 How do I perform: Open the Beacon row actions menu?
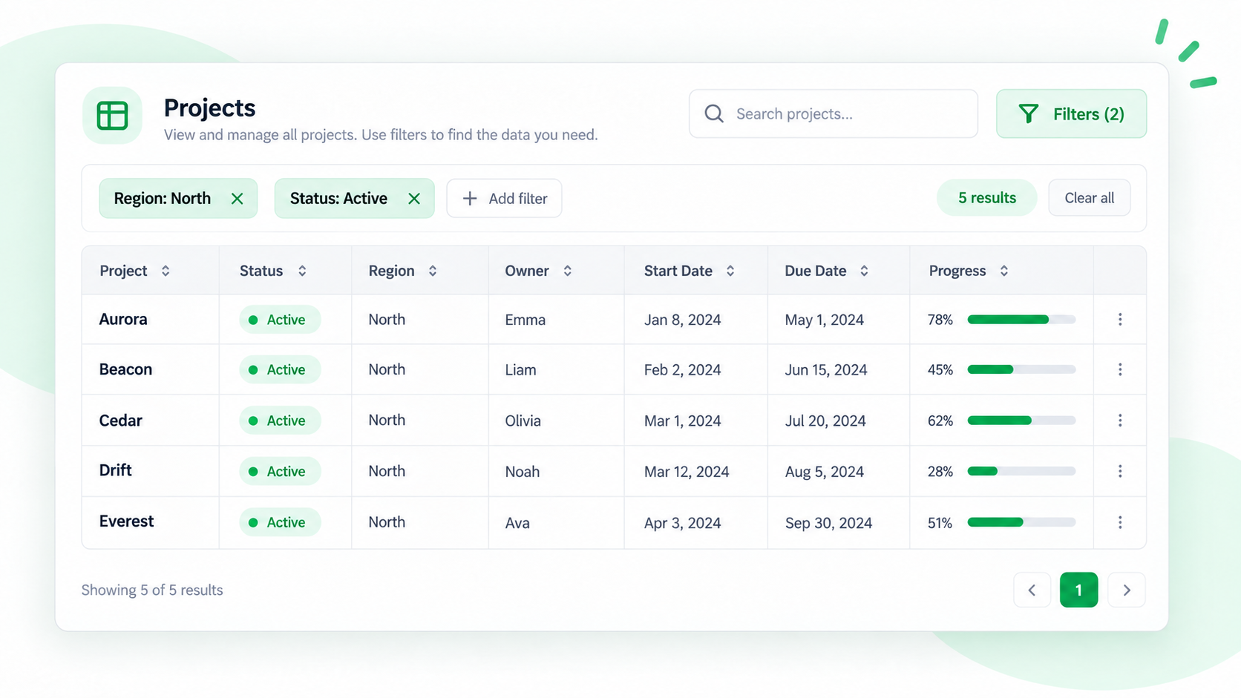(1120, 369)
